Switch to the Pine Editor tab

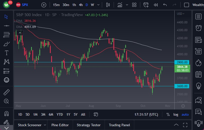click(x=60, y=125)
